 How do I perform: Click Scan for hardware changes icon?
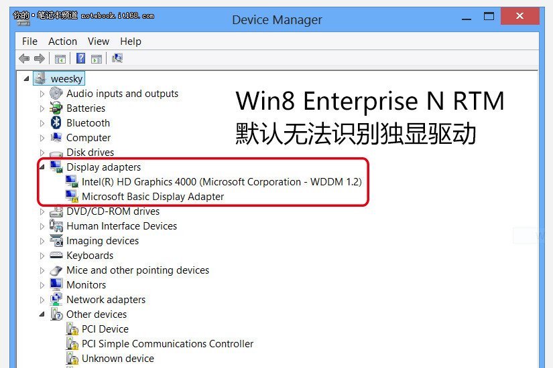pyautogui.click(x=117, y=59)
